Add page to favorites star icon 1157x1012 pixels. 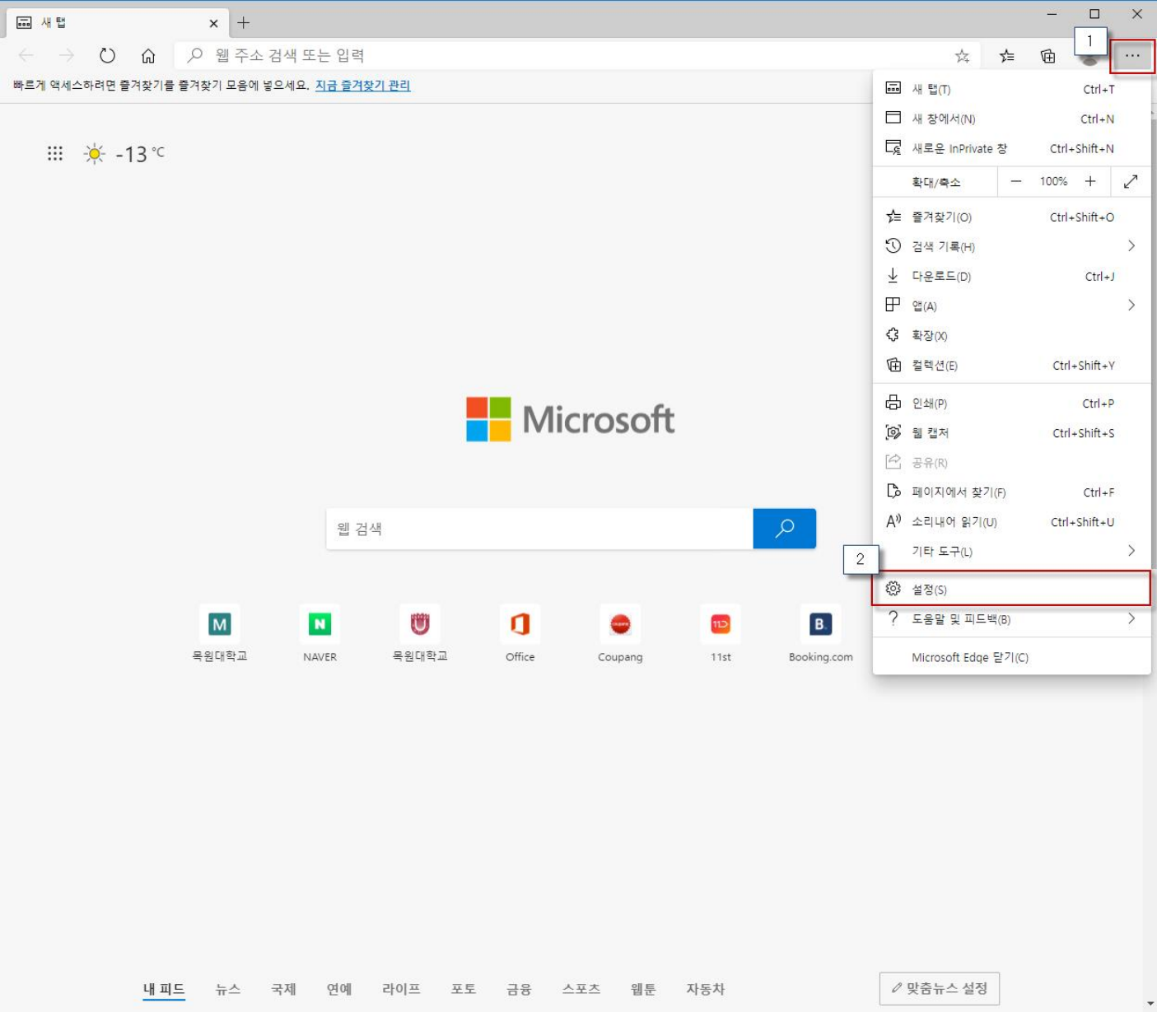tap(962, 56)
